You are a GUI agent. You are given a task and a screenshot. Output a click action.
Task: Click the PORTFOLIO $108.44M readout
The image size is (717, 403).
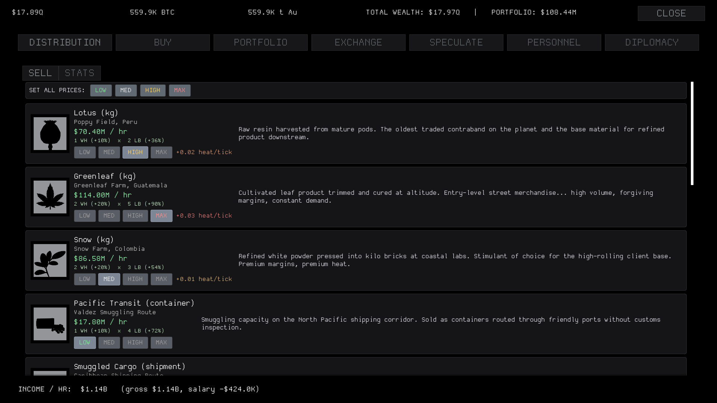tap(534, 12)
